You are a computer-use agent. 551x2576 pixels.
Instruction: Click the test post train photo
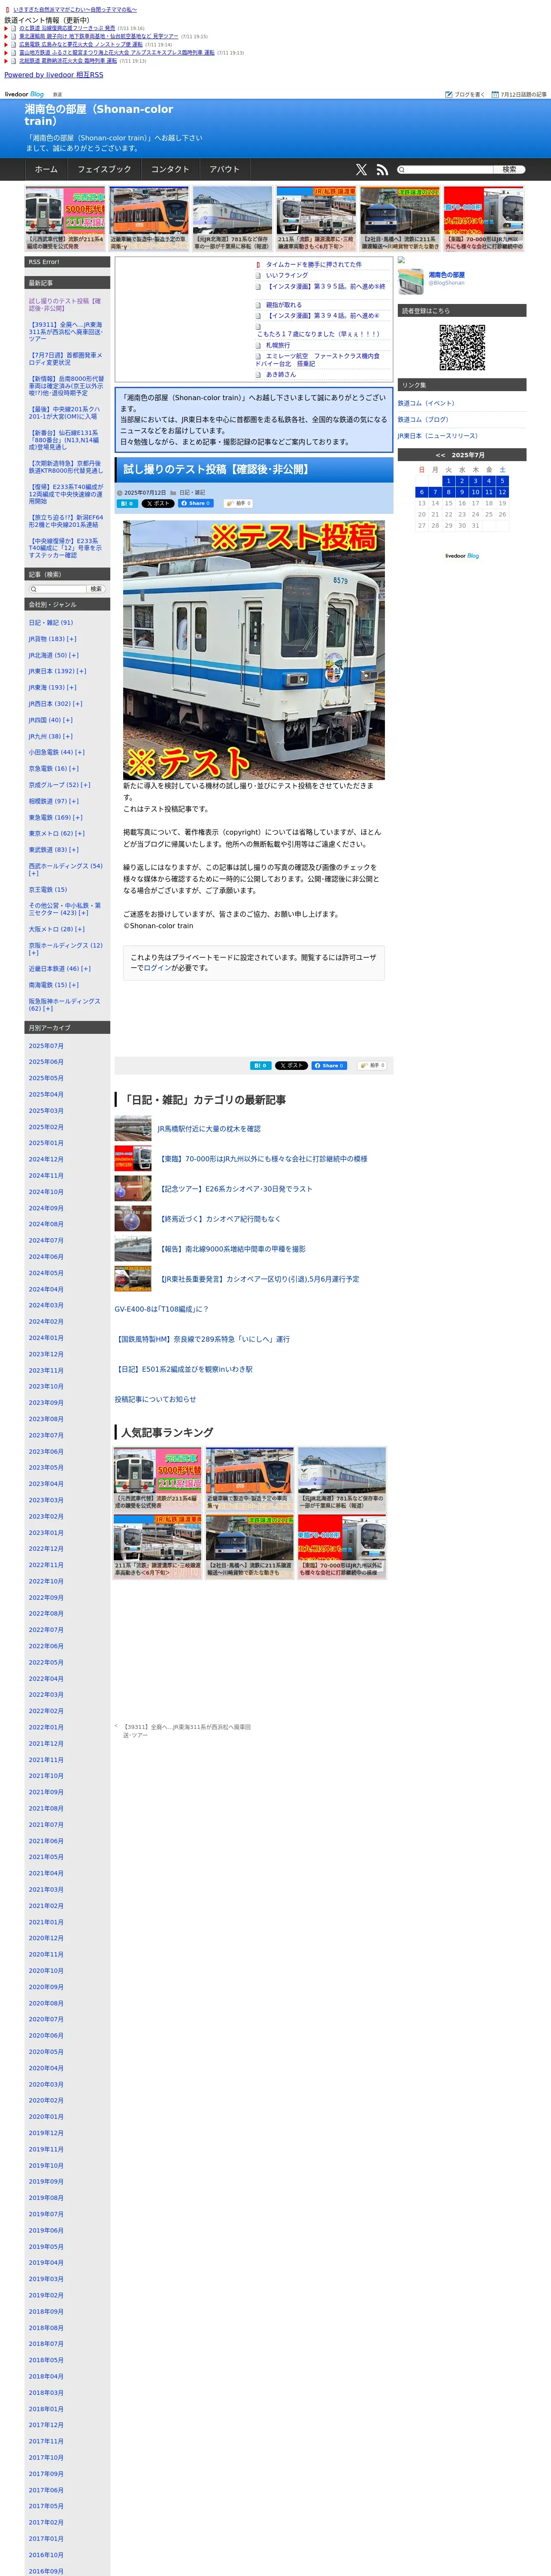254,650
